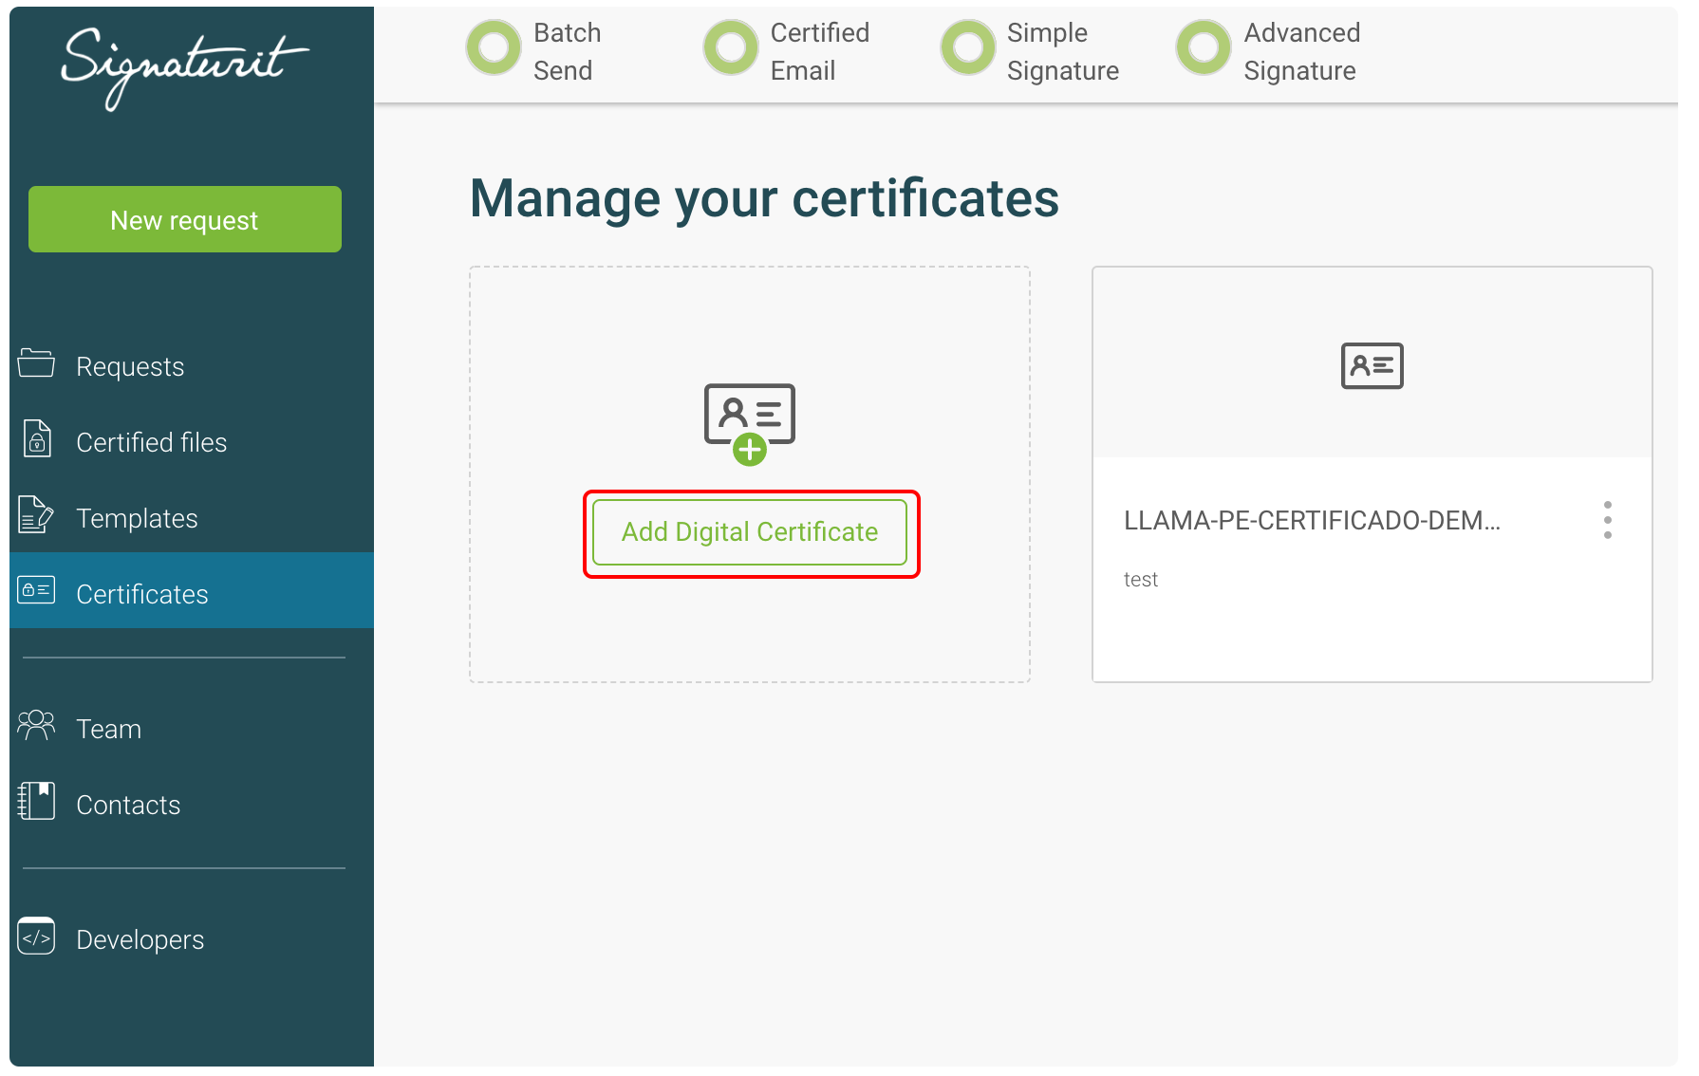
Task: Click the New request button
Action: coord(185,219)
